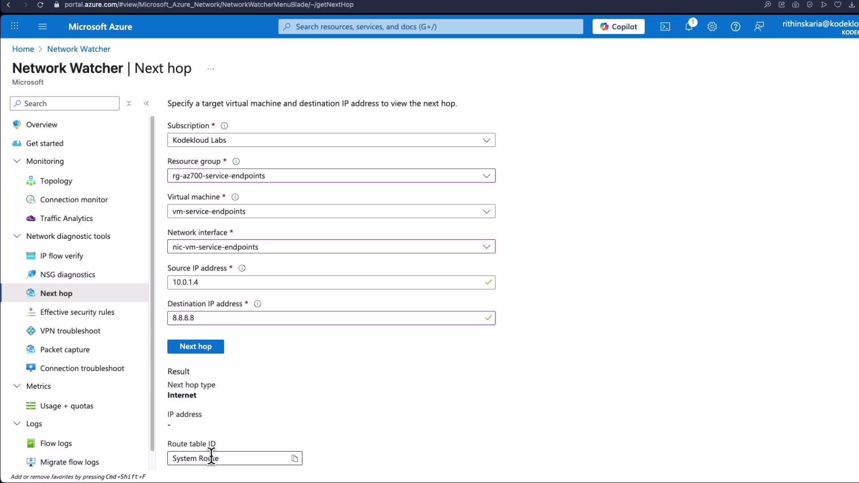Image resolution: width=859 pixels, height=483 pixels.
Task: Focus the global search resources bar
Action: pos(430,26)
